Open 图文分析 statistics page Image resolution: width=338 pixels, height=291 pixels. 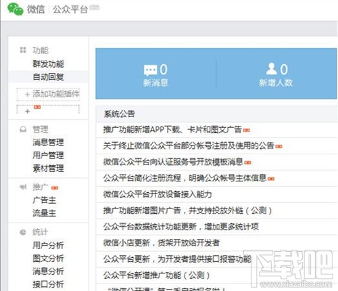(x=48, y=259)
